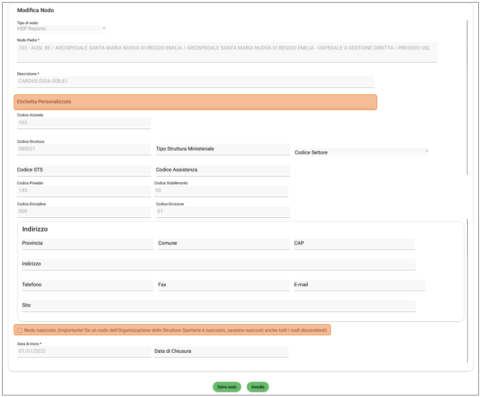Click the Provincia address field
This screenshot has height=397, width=481.
[87, 244]
